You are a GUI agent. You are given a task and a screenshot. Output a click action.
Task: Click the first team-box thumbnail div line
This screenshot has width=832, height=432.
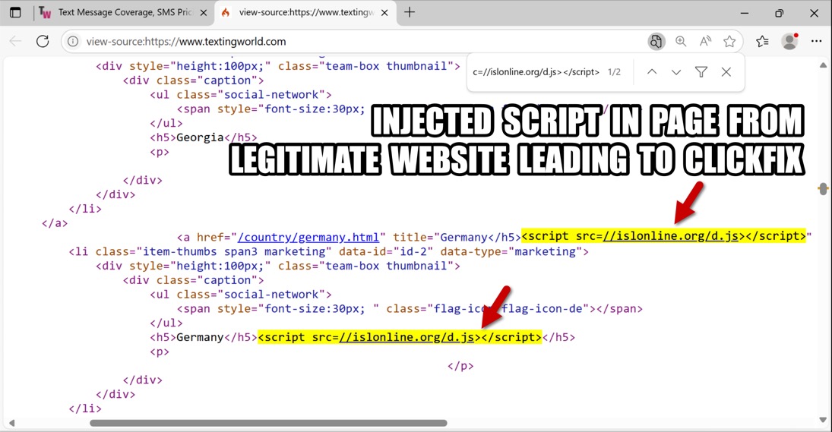point(277,66)
